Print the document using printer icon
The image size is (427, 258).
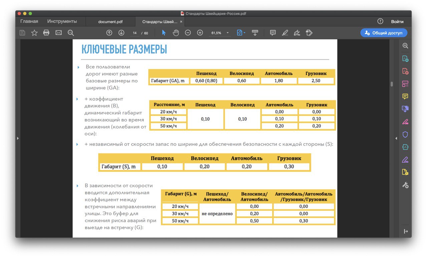click(x=46, y=33)
